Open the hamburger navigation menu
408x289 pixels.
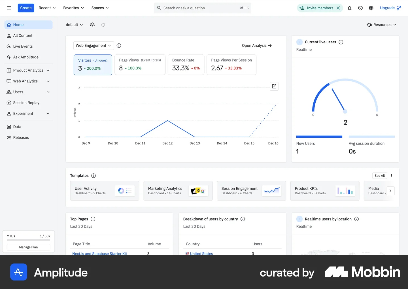coord(9,8)
